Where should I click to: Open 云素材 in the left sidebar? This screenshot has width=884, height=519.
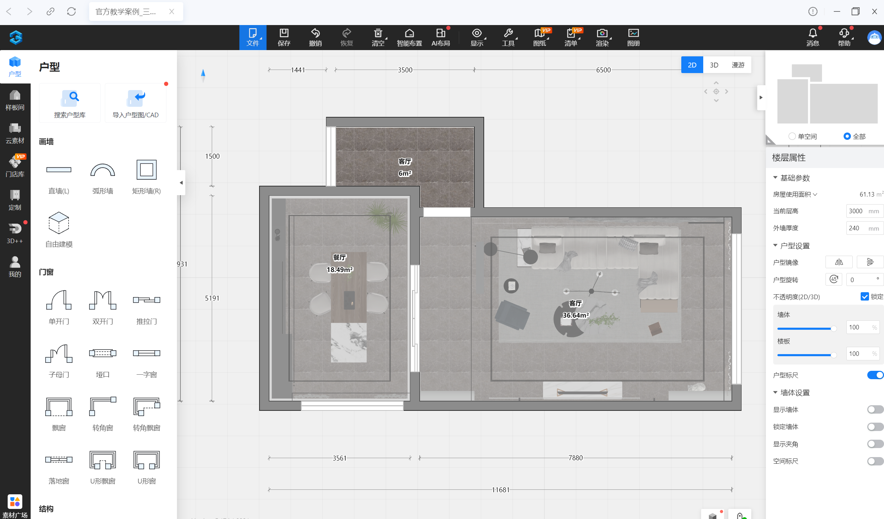[15, 133]
